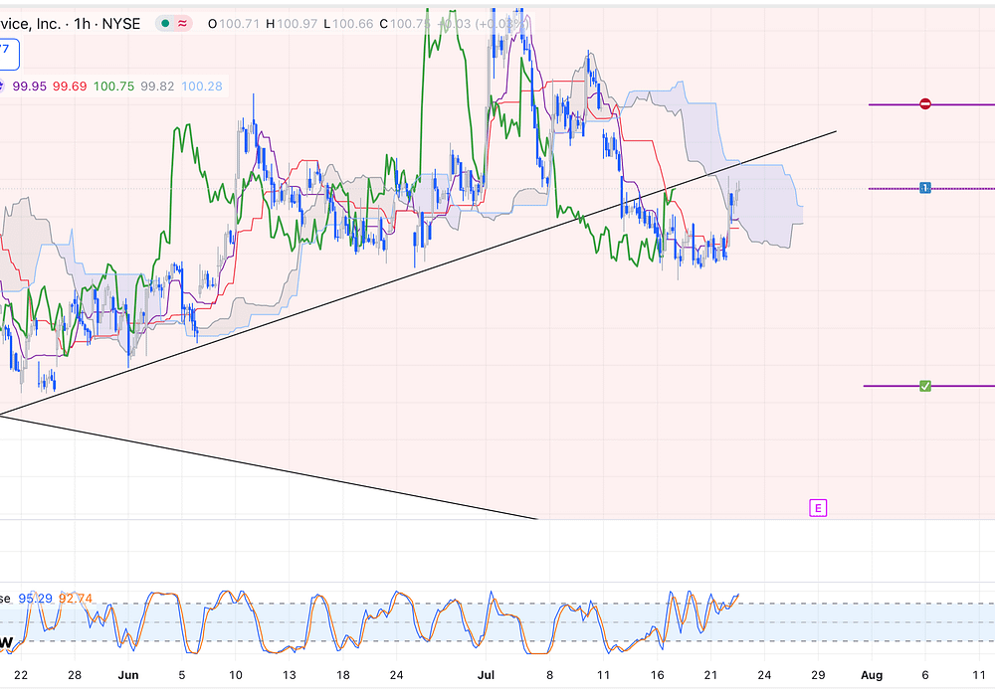Click the orange 92.74 oscillator value
This screenshot has height=696, width=995.
78,599
